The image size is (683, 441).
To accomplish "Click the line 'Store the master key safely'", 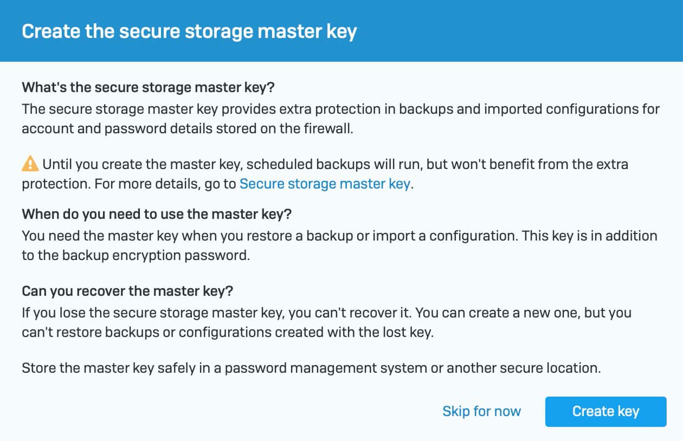I will click(x=311, y=368).
